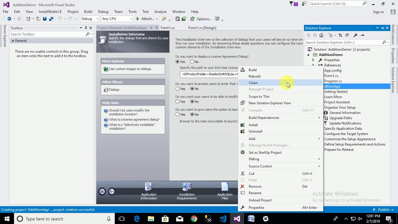Select No for prompting users to enter info

(192, 89)
